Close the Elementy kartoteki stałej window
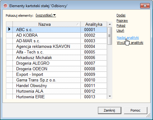 point(145,6)
